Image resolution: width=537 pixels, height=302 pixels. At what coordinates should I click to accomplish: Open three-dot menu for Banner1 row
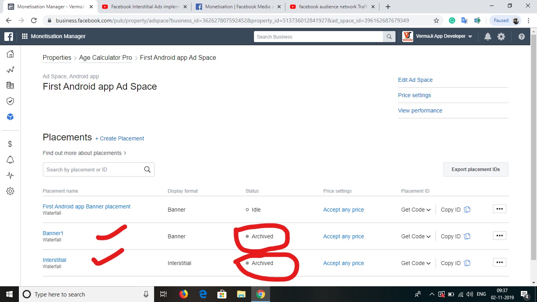tap(500, 236)
